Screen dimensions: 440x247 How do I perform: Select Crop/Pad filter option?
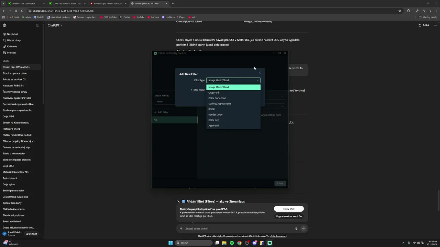click(x=233, y=93)
